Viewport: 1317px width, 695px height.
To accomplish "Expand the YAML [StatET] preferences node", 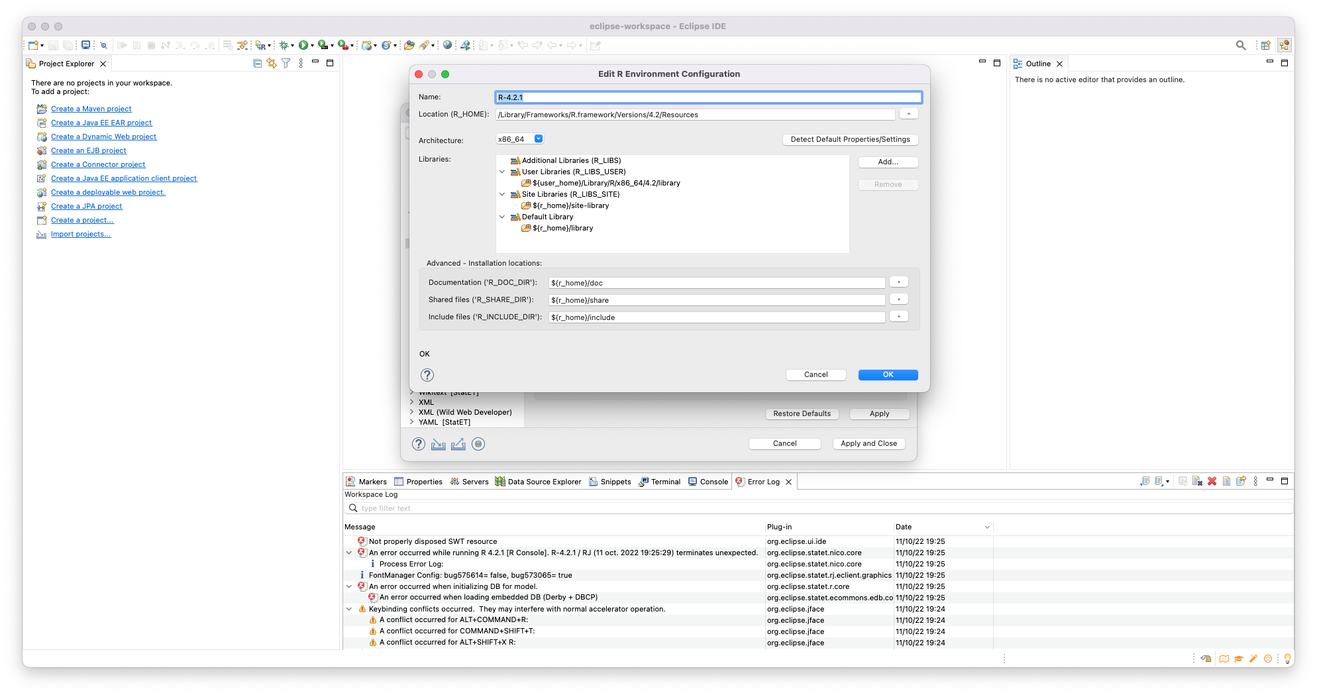I will (x=412, y=422).
